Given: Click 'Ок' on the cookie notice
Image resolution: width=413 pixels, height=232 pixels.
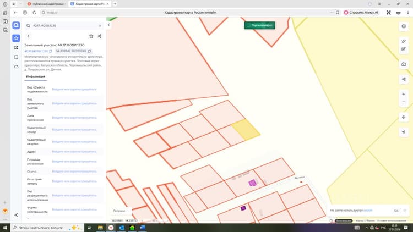Looking at the screenshot, I should click(x=396, y=211).
